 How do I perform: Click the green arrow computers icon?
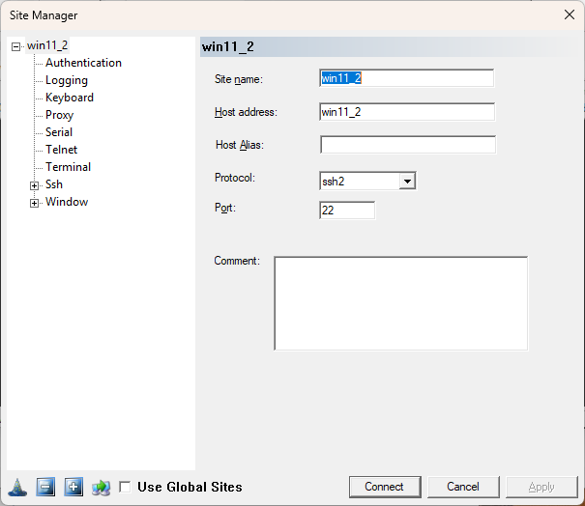click(x=102, y=487)
